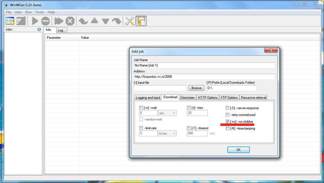Close the Add job dialog
This screenshot has height=183, width=324.
(271, 50)
